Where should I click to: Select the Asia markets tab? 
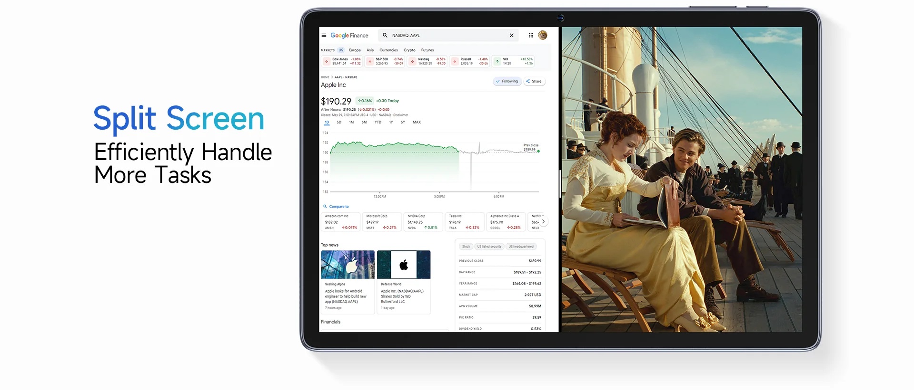click(370, 50)
